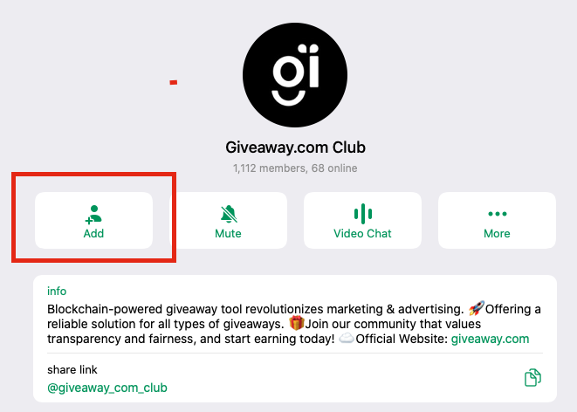Click the cloud emoji before Official Website
Screen dimensions: 577x412
coord(346,338)
